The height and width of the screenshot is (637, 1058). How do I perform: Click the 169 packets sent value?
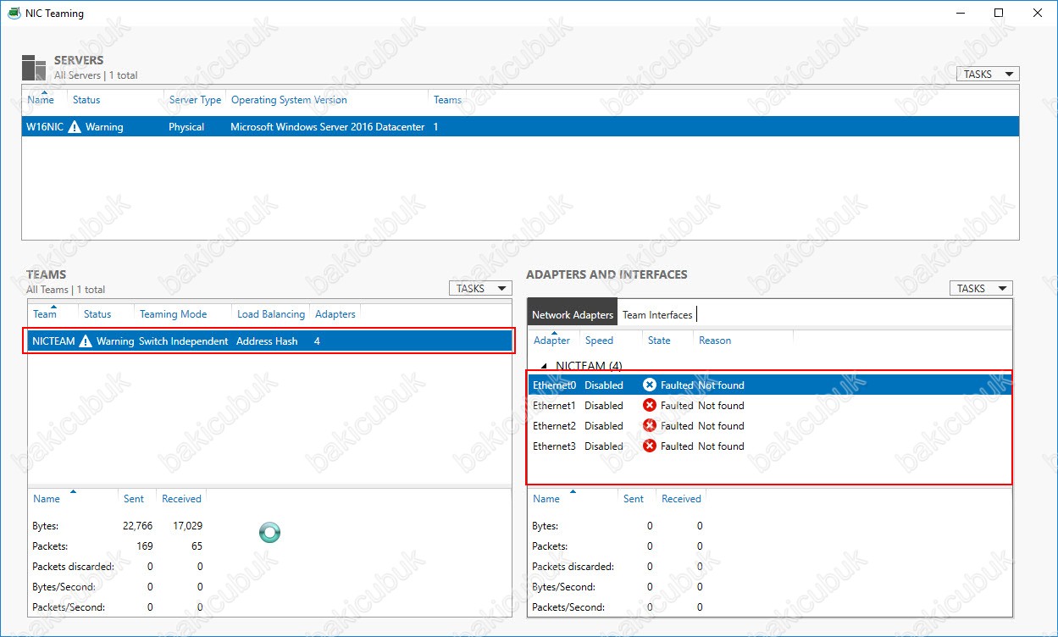click(145, 546)
